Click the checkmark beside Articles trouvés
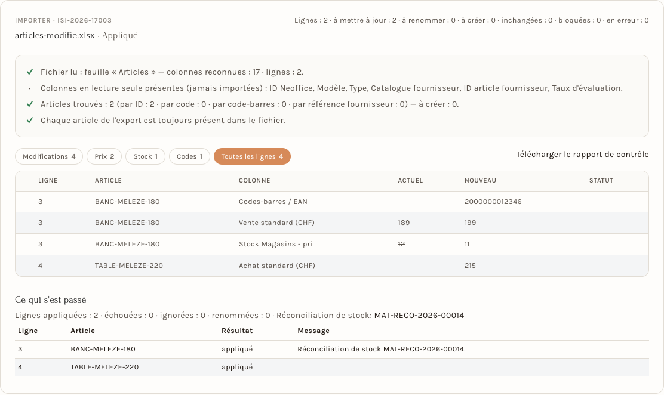Image resolution: width=664 pixels, height=395 pixels. pyautogui.click(x=30, y=104)
